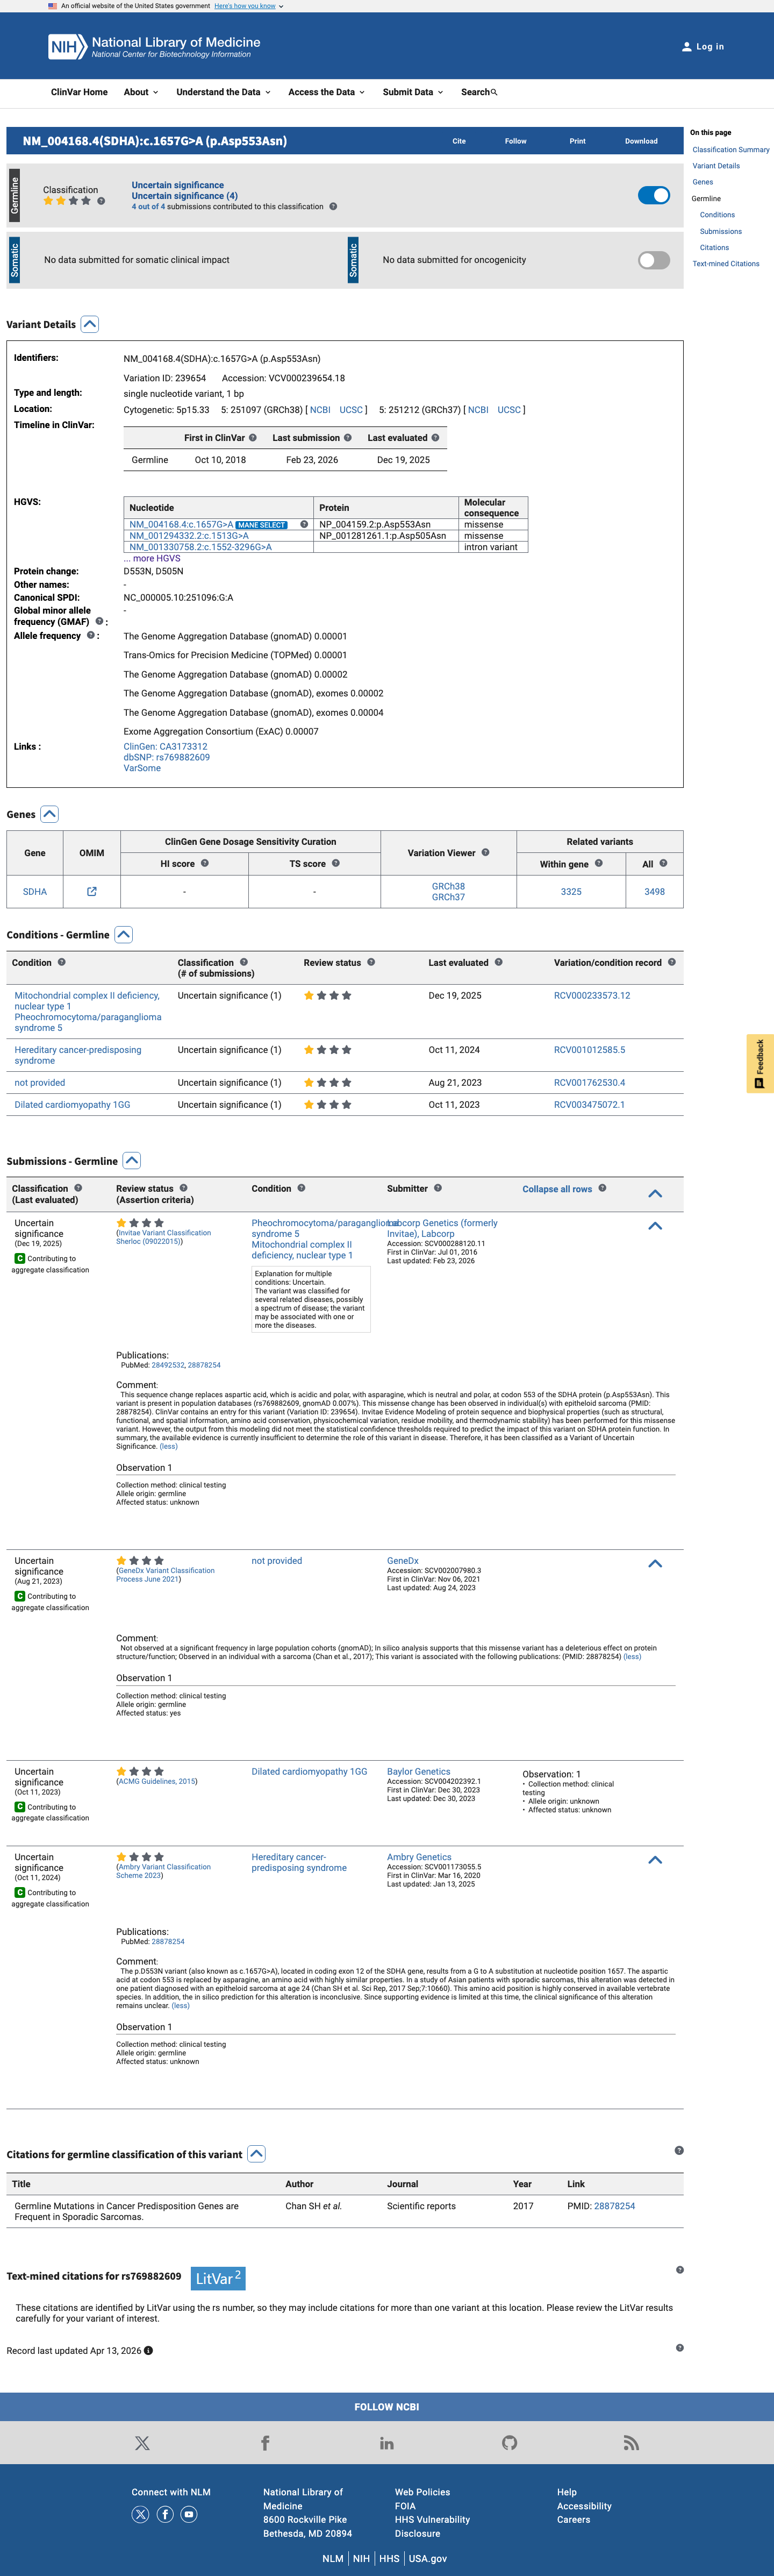774x2576 pixels.
Task: Toggle the Somatic classification switch on
Action: (654, 260)
